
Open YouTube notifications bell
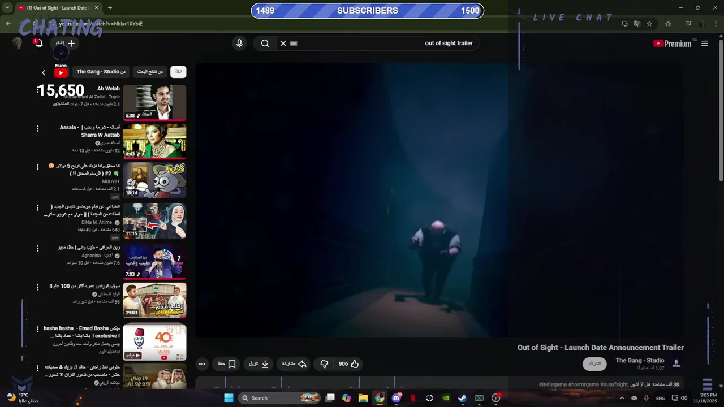click(38, 43)
